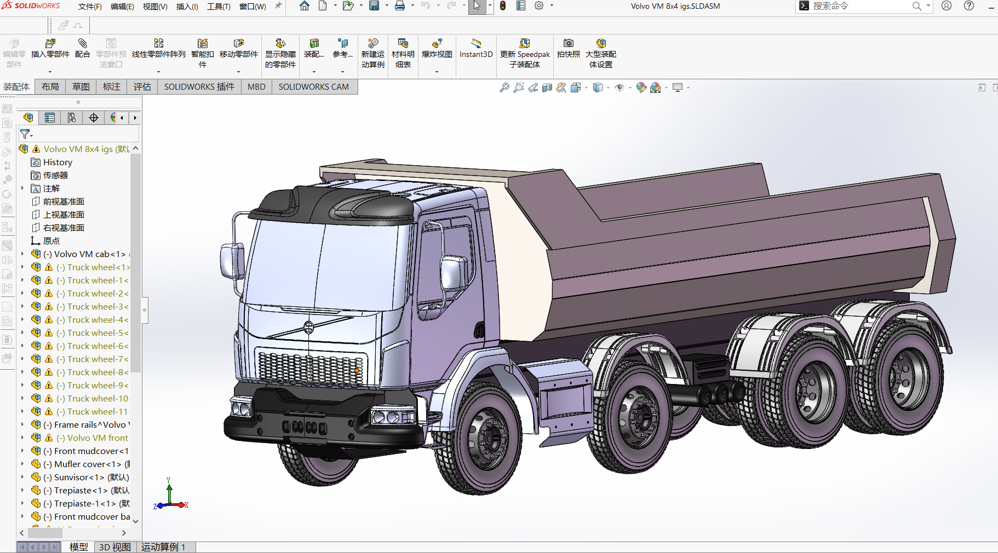This screenshot has height=553, width=998.
Task: Switch to the MBD tab
Action: coord(256,87)
